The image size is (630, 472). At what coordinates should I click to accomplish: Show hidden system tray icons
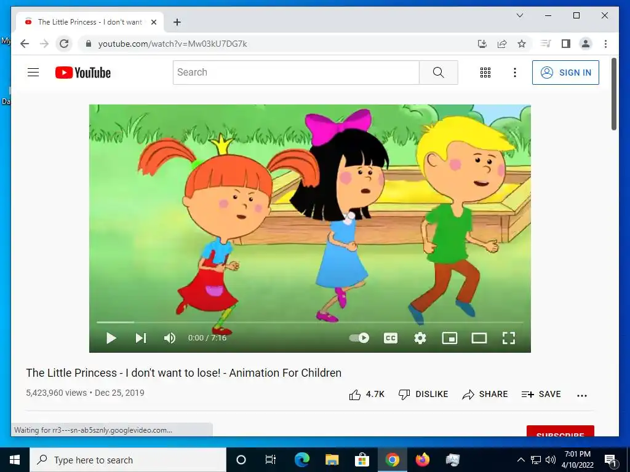tap(520, 460)
